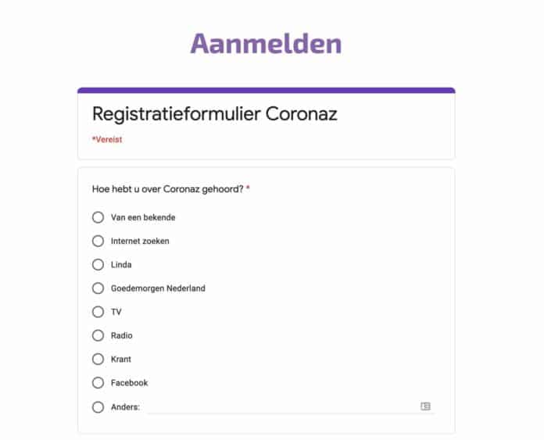Click the 'Van een bekende' label text
Image resolution: width=544 pixels, height=440 pixels.
pyautogui.click(x=143, y=217)
